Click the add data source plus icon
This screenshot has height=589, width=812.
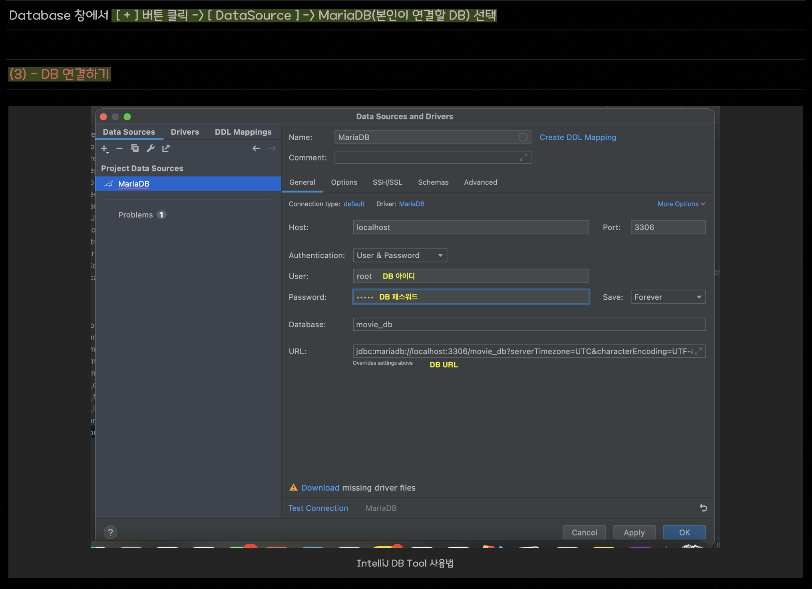tap(104, 149)
